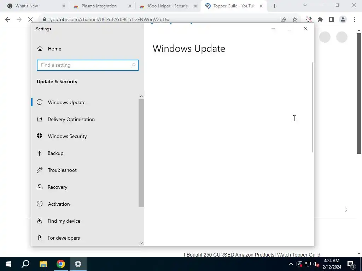Stop loading the page in Chrome
This screenshot has width=362, height=271.
pyautogui.click(x=30, y=20)
